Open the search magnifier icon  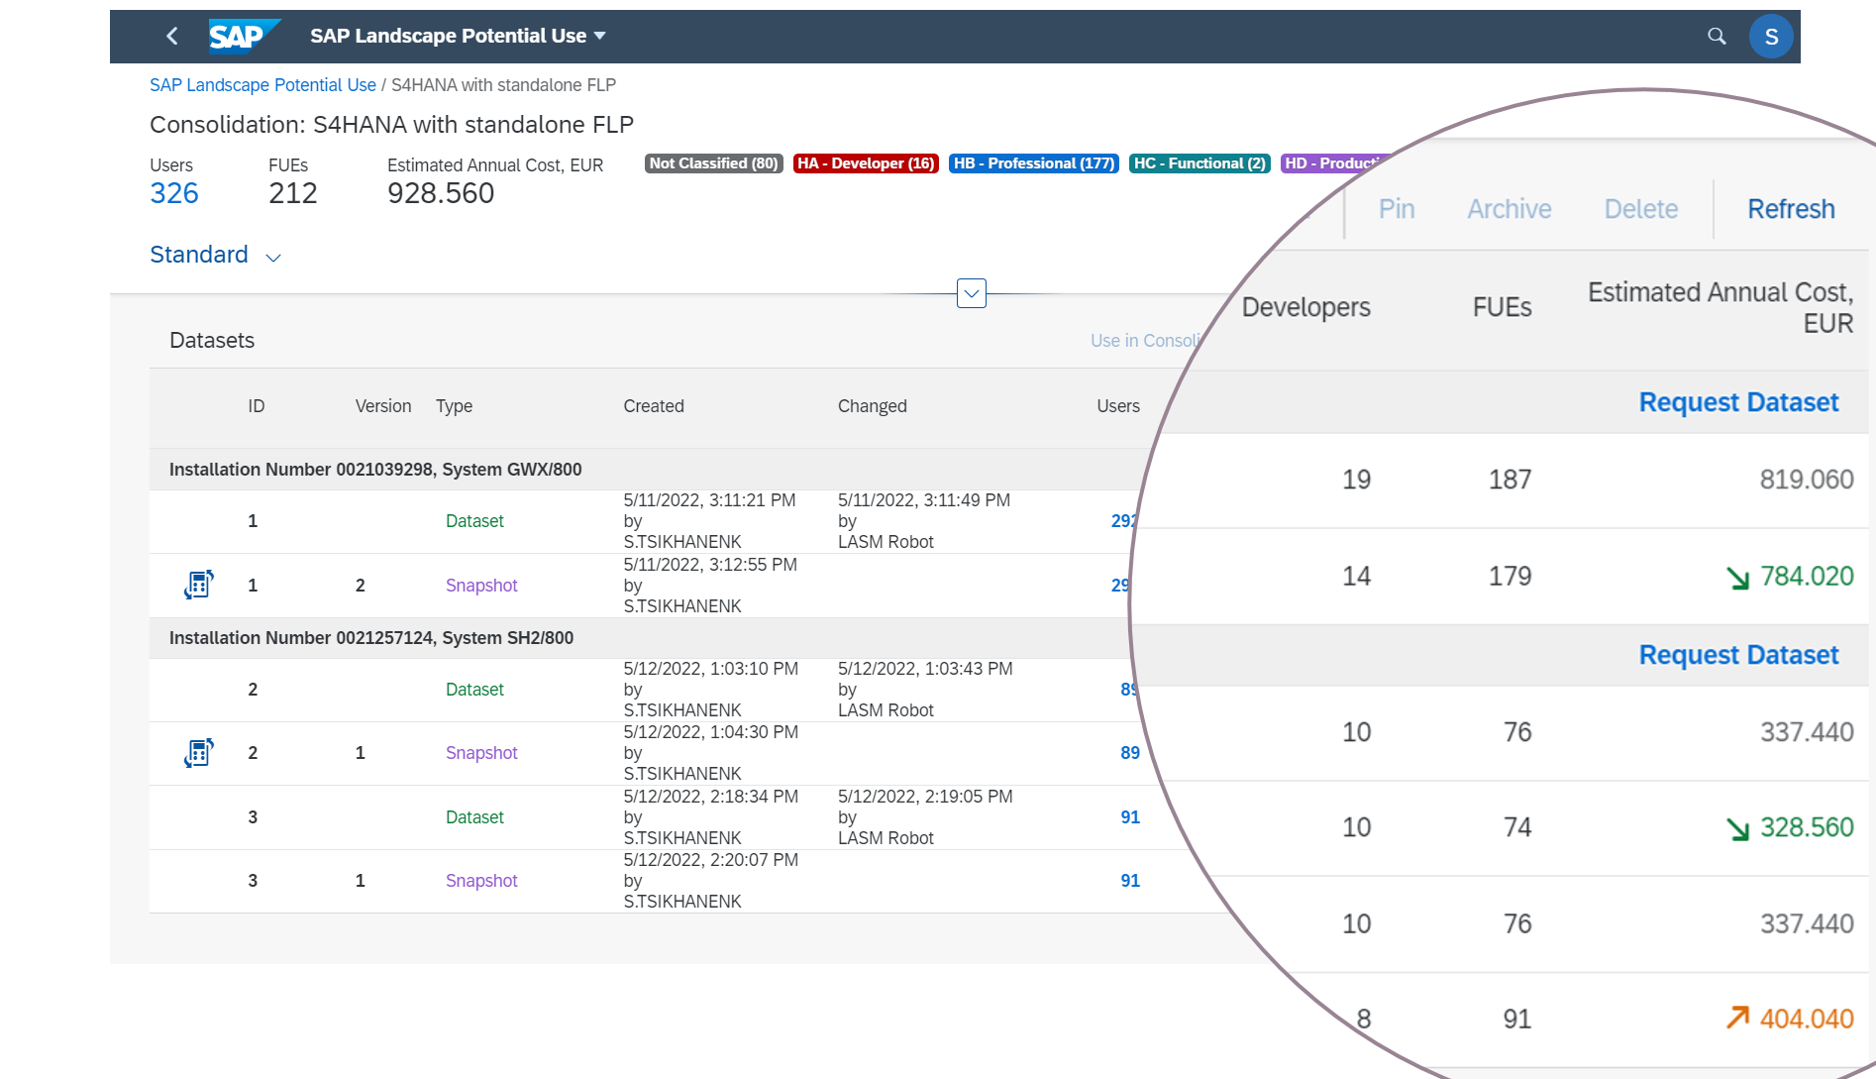pos(1717,36)
